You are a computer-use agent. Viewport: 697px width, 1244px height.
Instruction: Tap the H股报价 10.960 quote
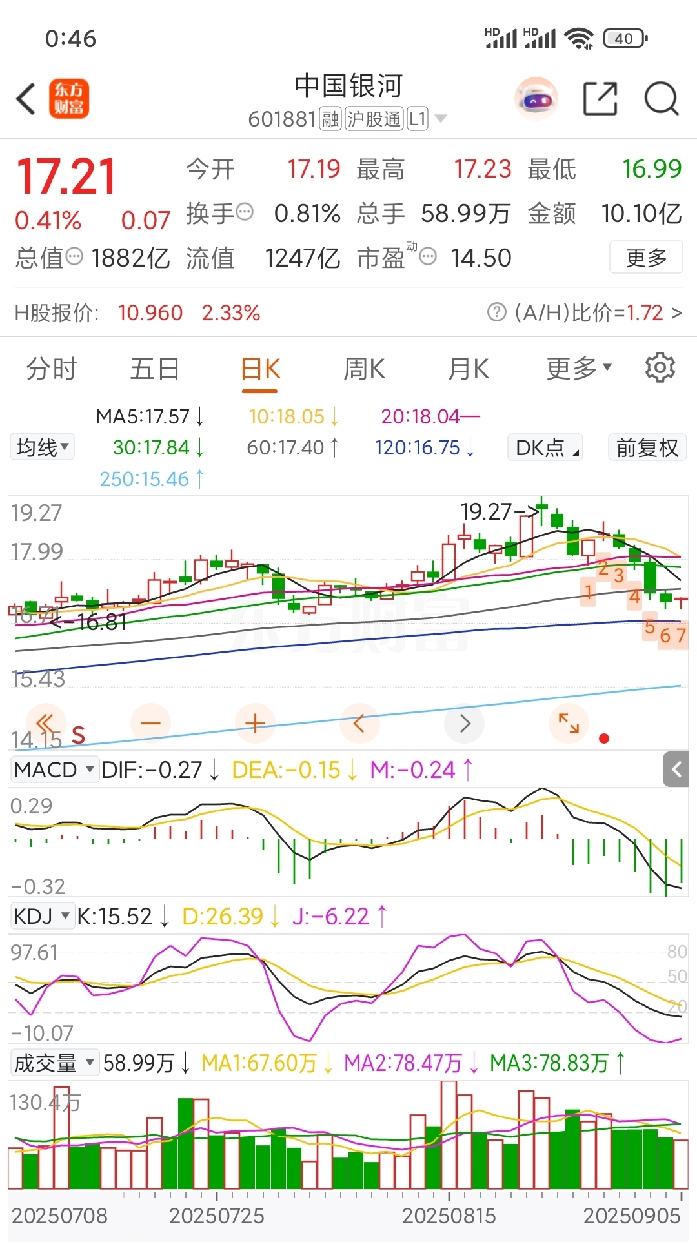coord(150,313)
